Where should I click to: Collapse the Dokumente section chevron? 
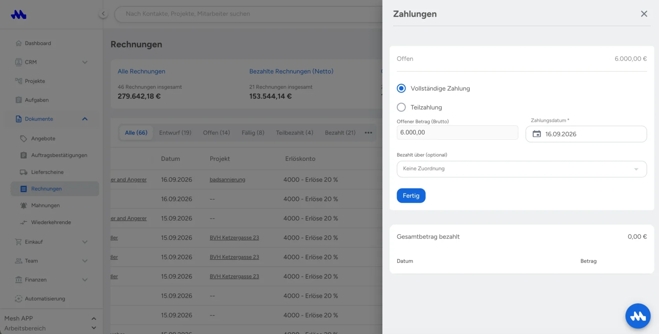(x=85, y=119)
